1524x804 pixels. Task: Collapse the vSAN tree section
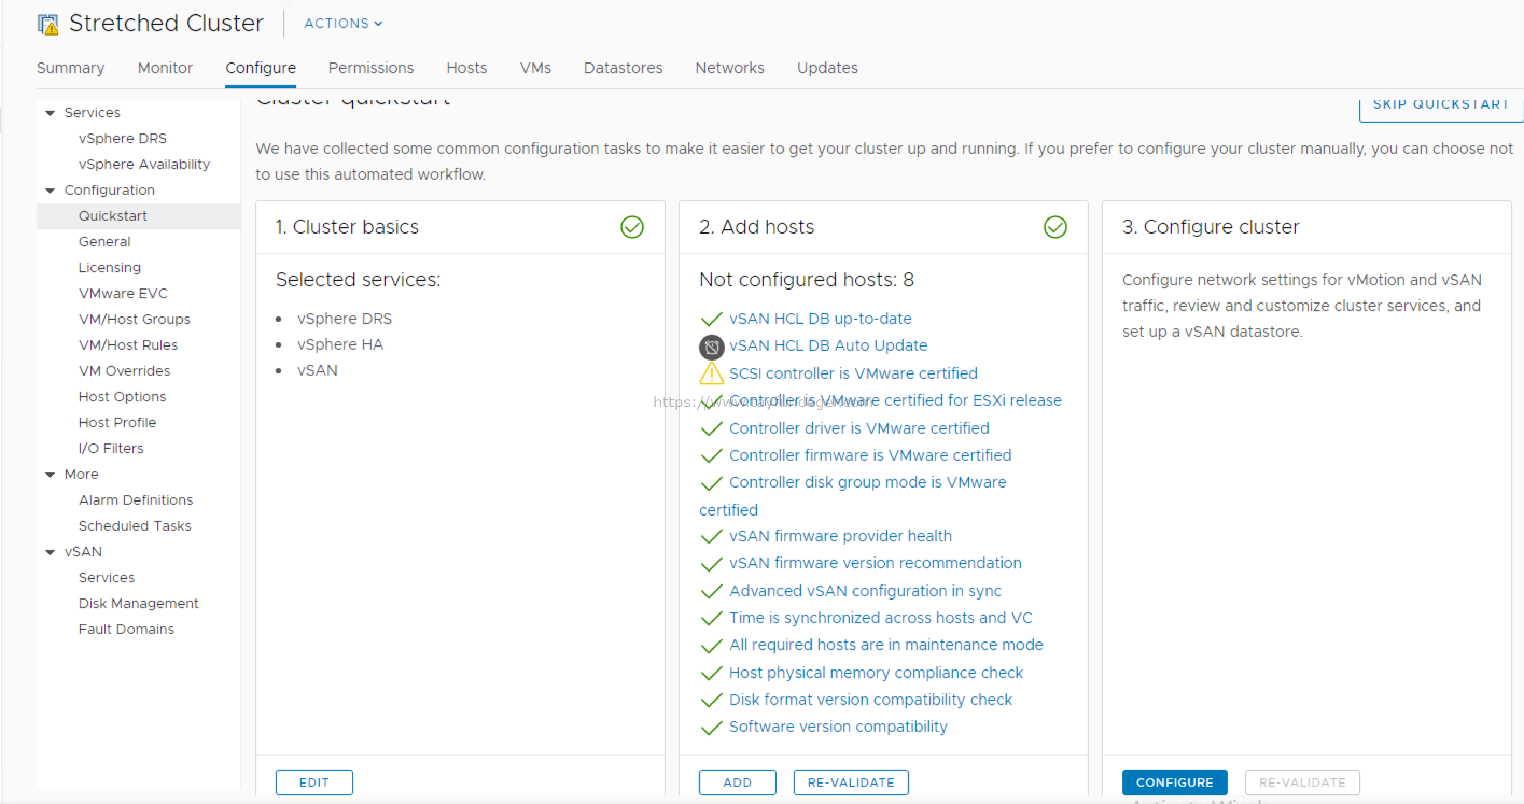(50, 552)
